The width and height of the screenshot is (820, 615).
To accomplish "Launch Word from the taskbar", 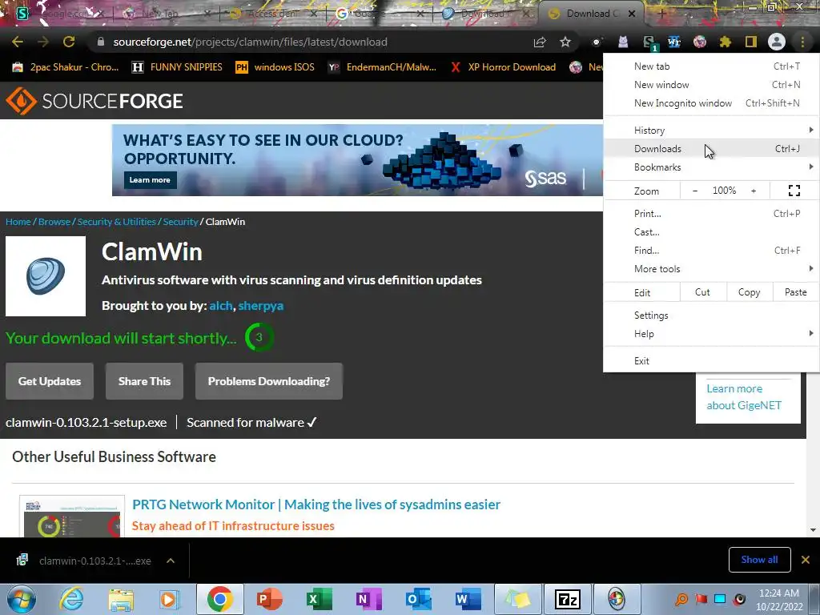I will [468, 599].
